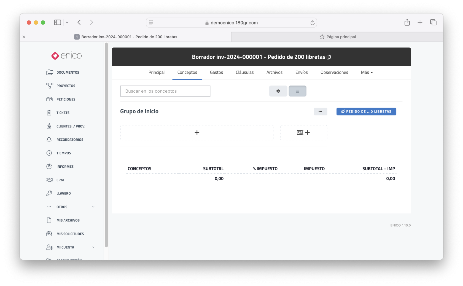463x286 pixels.
Task: Toggle the list view button
Action: (x=297, y=91)
